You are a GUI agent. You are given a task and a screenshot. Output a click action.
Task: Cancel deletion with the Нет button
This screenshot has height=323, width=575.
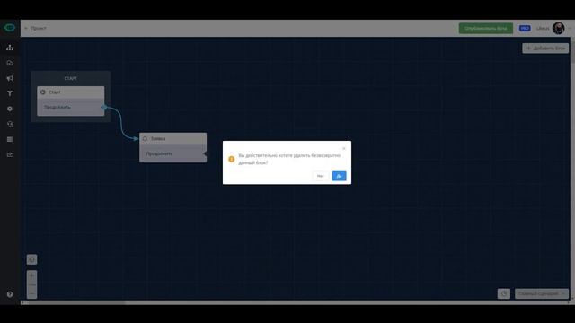321,176
